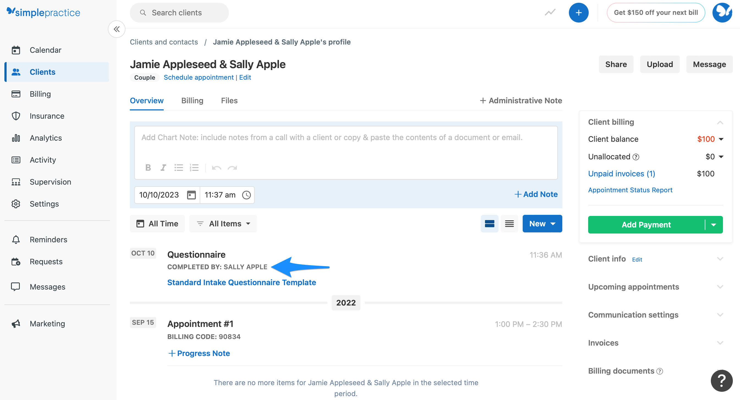Click the undo icon in the note editor

pyautogui.click(x=216, y=168)
